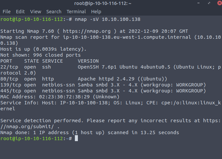Open the File menu

7,12
